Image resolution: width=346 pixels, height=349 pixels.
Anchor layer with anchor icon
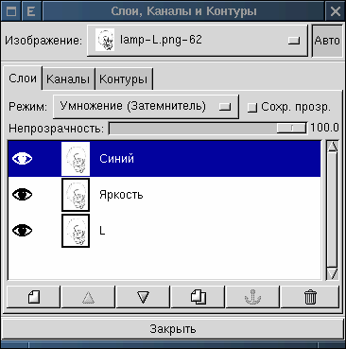252,297
